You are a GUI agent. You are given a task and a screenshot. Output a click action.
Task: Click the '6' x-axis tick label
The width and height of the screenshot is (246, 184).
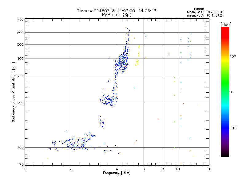[x=144, y=169]
